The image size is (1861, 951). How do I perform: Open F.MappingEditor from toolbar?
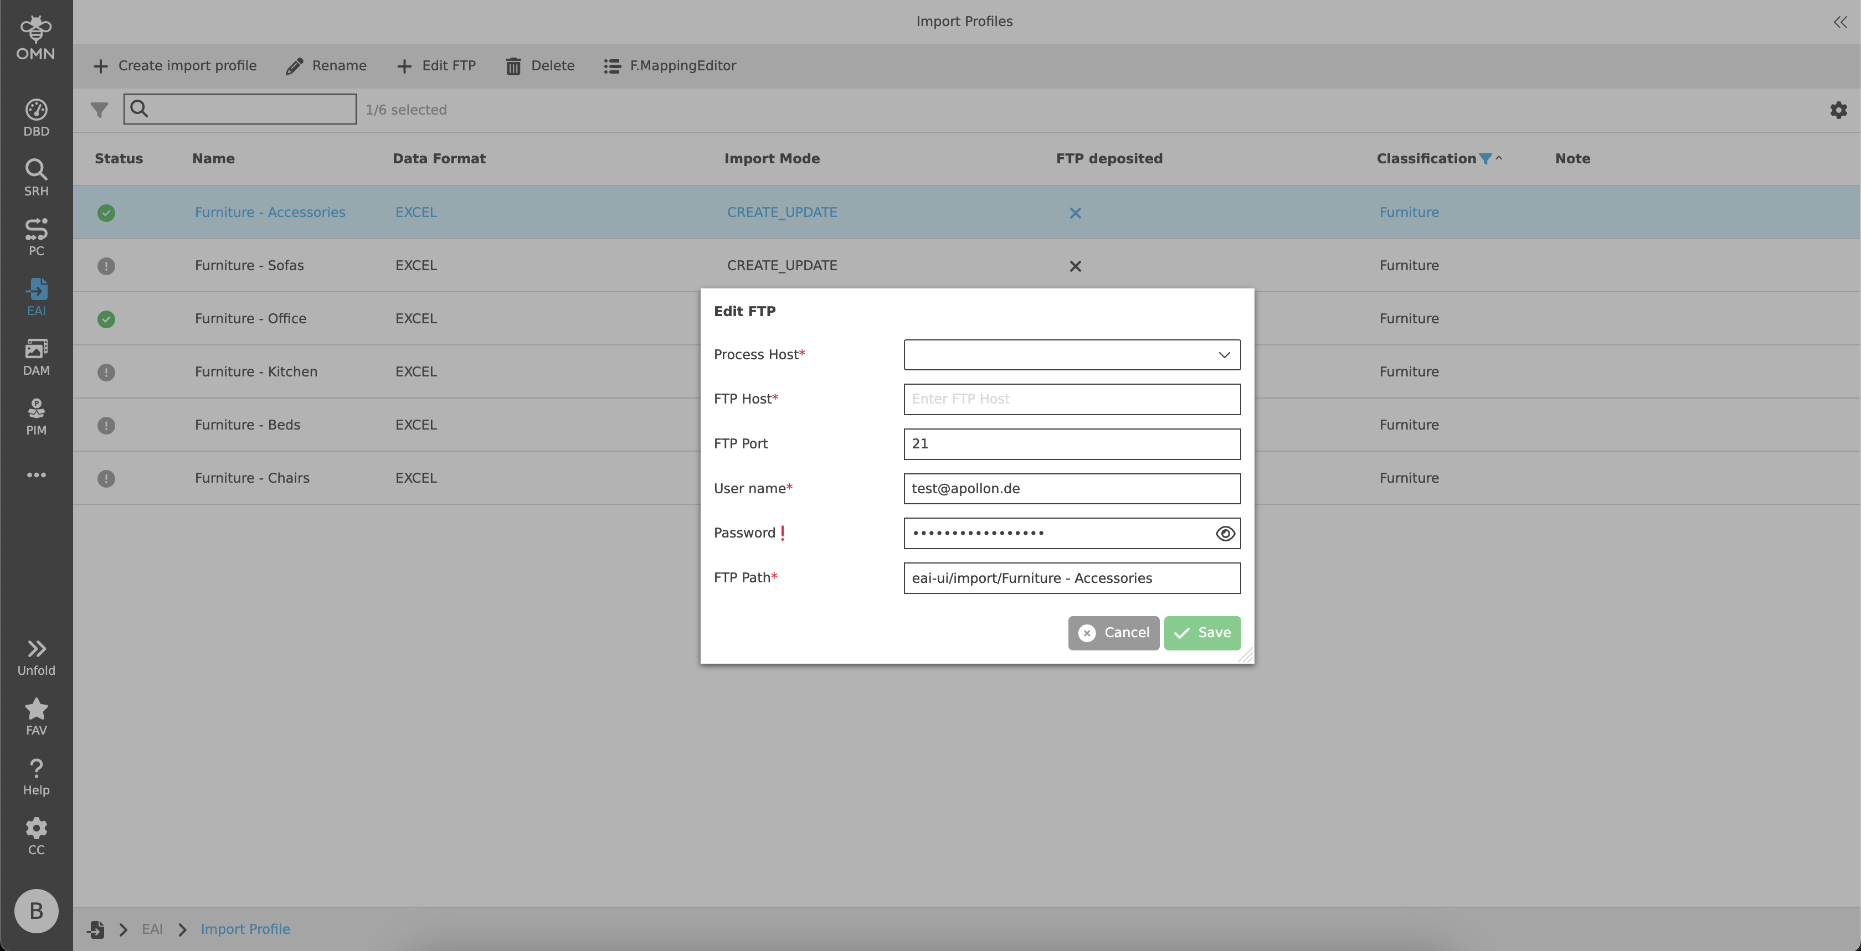pyautogui.click(x=670, y=66)
